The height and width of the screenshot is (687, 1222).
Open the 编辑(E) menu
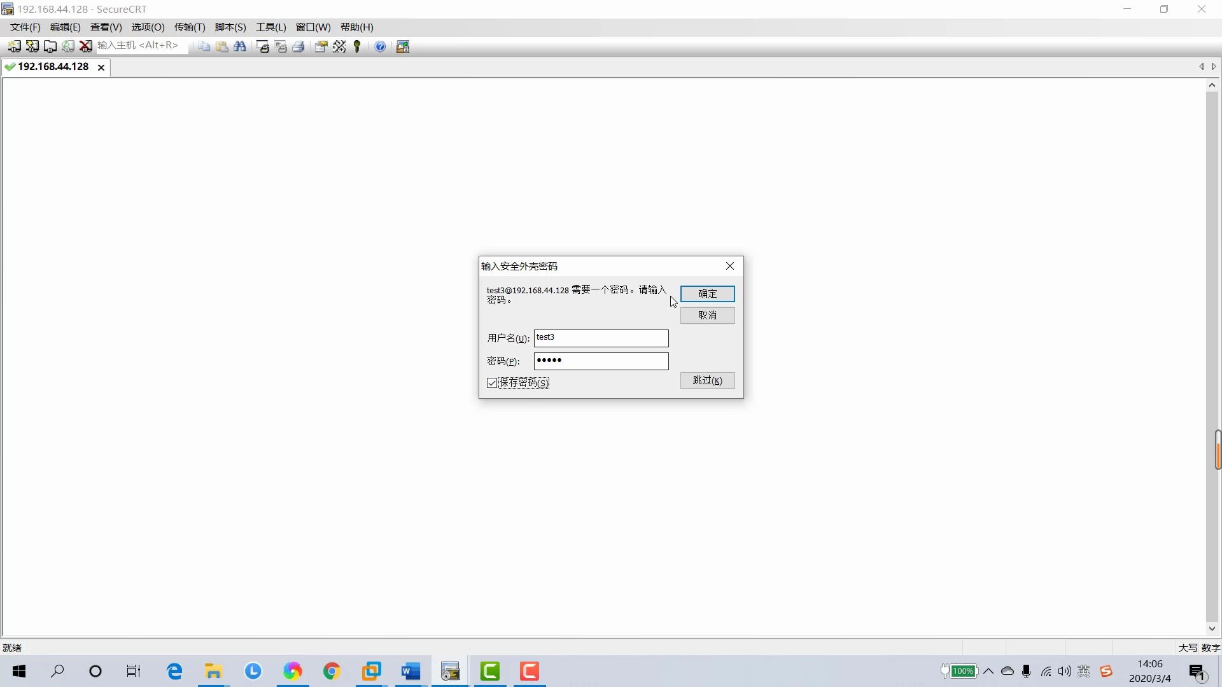click(x=66, y=27)
